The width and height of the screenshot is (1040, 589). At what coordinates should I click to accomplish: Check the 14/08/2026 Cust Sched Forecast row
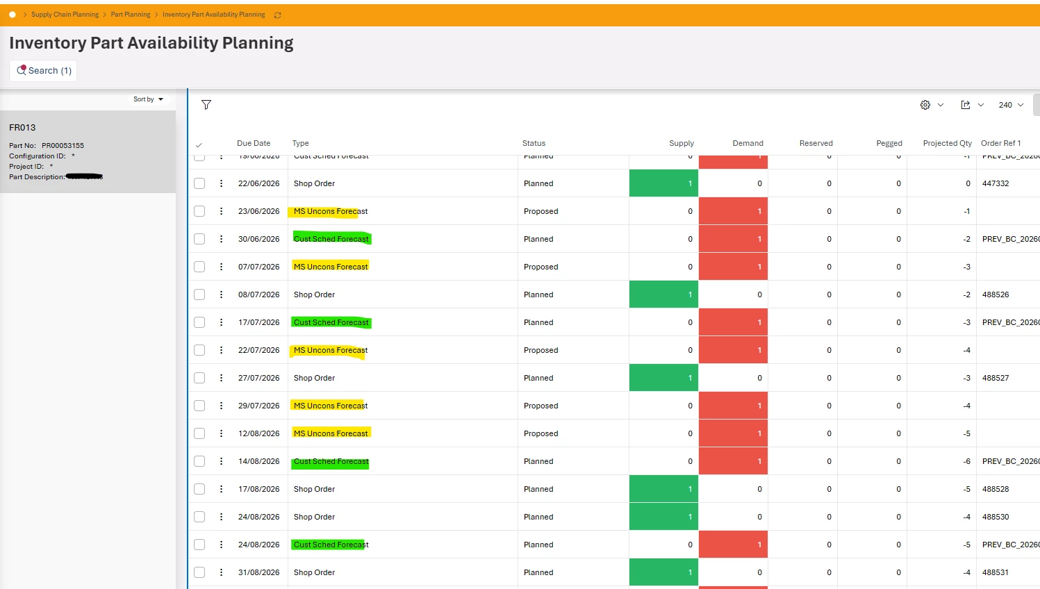click(199, 461)
